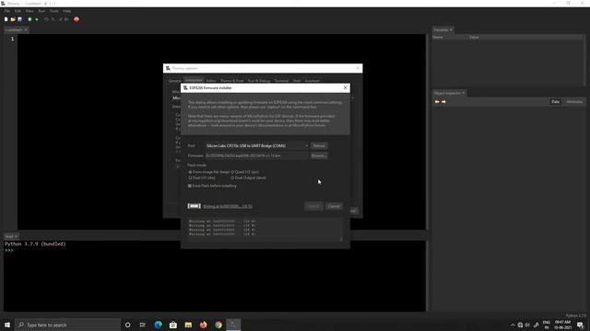The image size is (590, 331).
Task: Open the notification center icon
Action: coord(580,325)
